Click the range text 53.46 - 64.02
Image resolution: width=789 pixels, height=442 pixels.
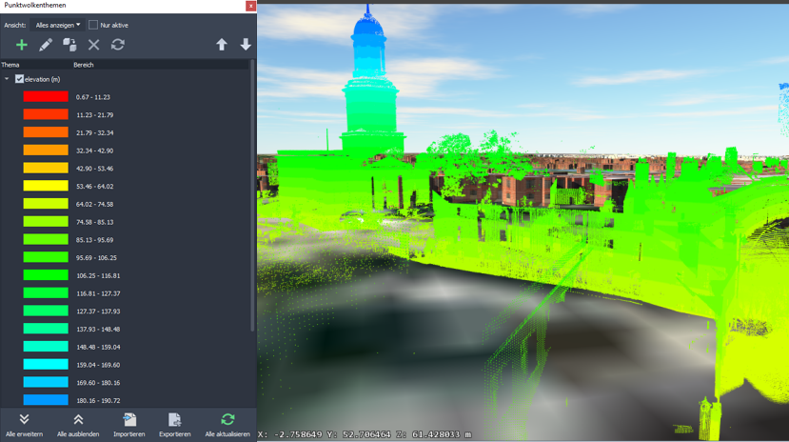tap(94, 187)
